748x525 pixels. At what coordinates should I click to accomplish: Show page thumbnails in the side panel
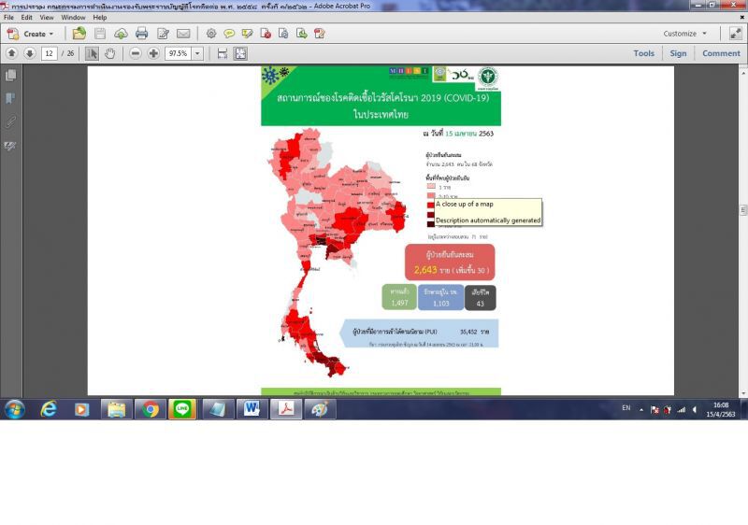click(10, 76)
